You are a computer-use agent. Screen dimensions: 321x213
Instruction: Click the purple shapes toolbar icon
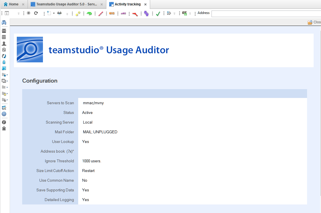(123, 13)
